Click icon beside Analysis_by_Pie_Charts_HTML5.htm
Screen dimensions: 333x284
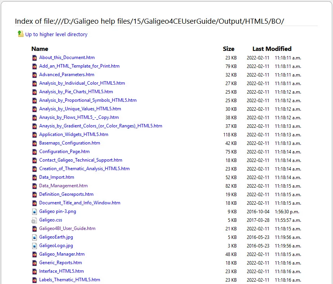coord(35,92)
